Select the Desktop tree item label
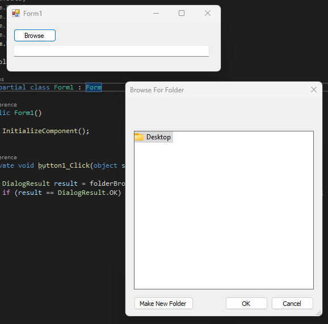Image resolution: width=328 pixels, height=324 pixels. point(158,137)
